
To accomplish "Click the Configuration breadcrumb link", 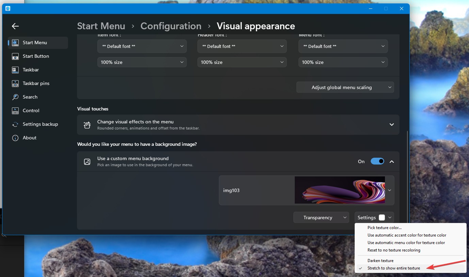I will pyautogui.click(x=171, y=26).
